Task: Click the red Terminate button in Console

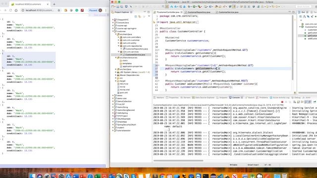Action: tap(282, 102)
